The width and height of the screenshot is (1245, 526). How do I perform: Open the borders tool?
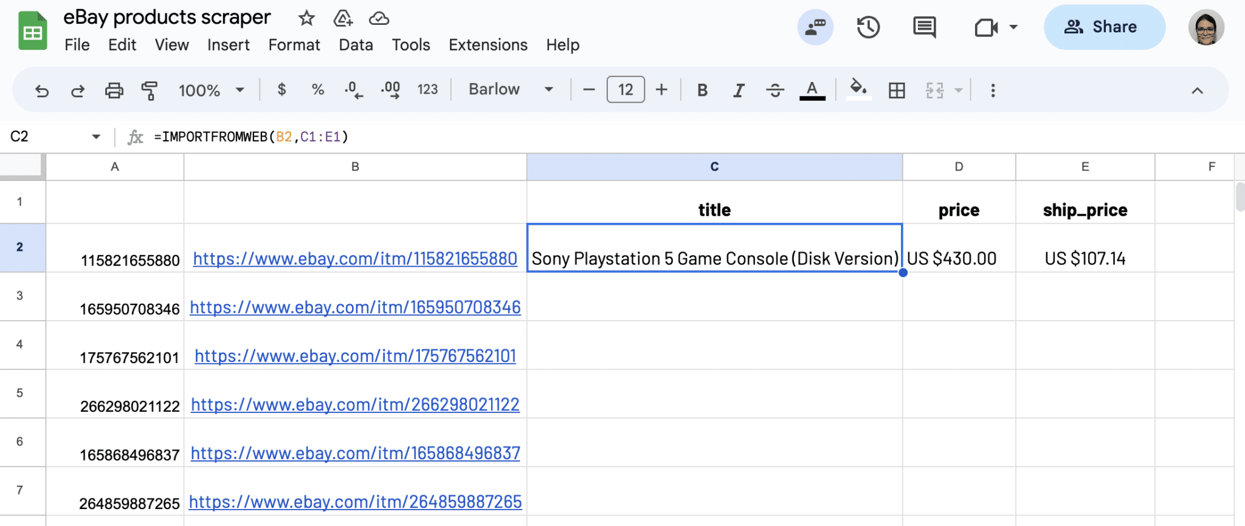[x=897, y=91]
